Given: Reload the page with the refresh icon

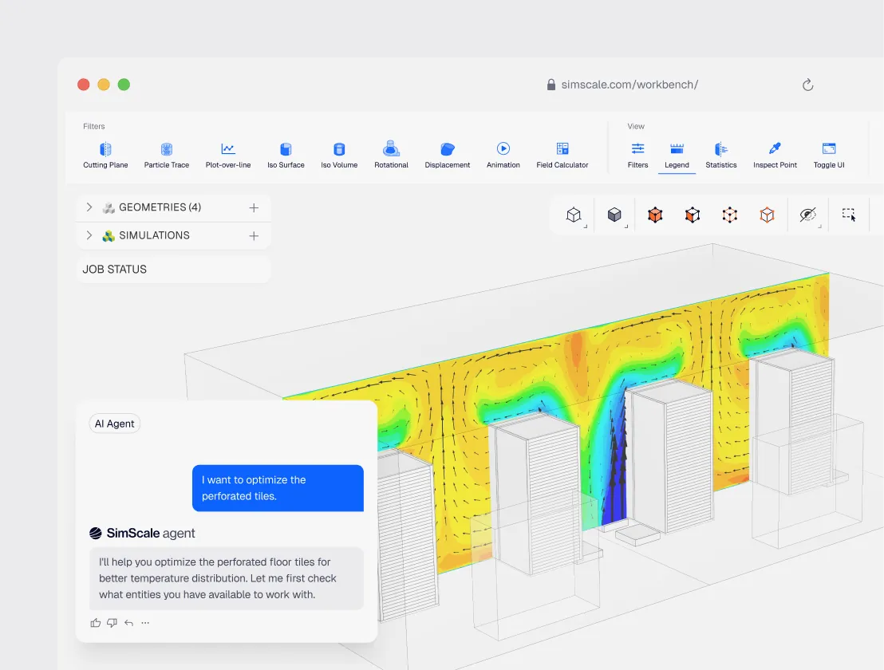Looking at the screenshot, I should pos(808,85).
